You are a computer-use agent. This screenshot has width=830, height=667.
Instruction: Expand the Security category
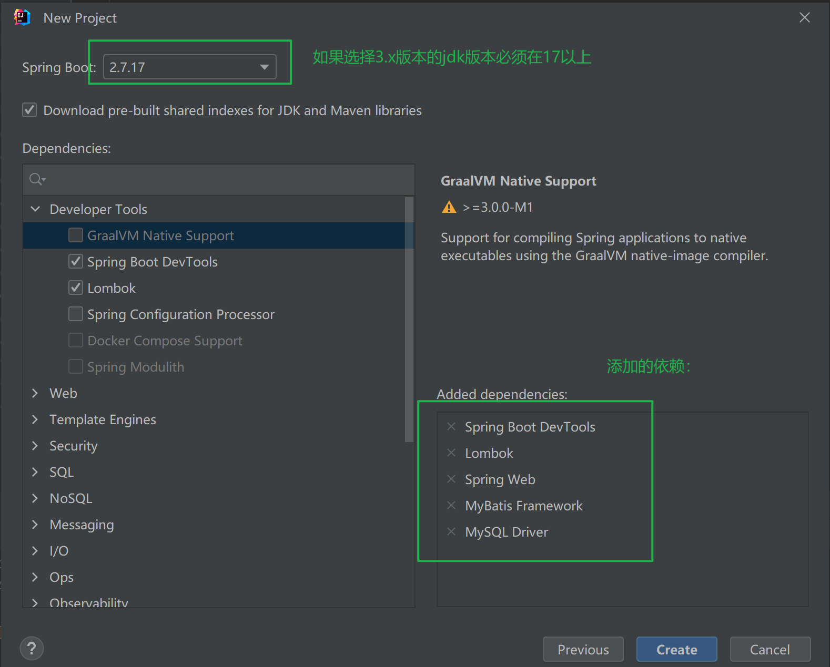[35, 446]
